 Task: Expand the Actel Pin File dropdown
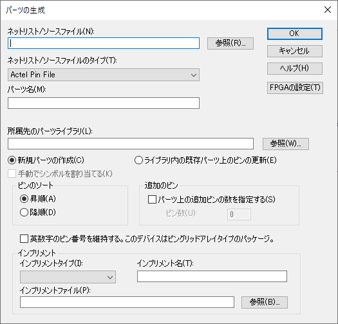tap(104, 75)
